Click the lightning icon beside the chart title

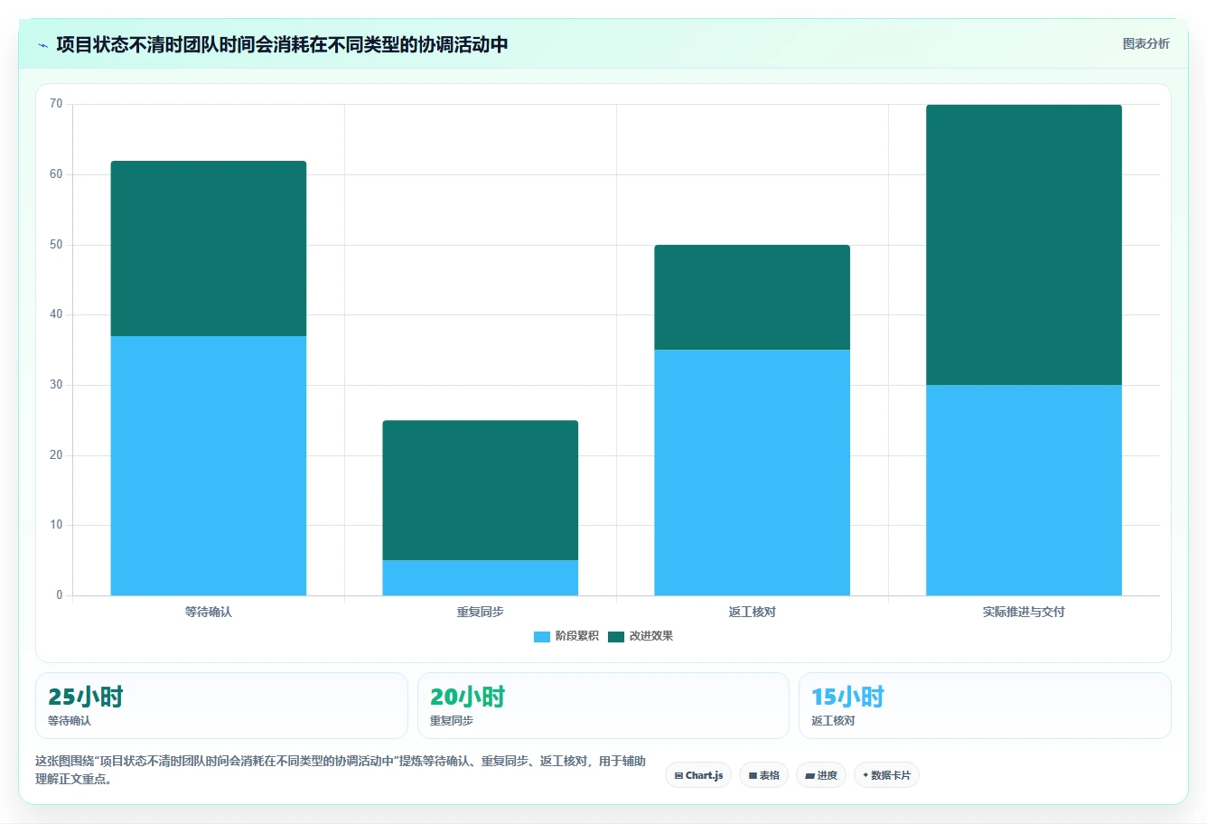(x=43, y=45)
